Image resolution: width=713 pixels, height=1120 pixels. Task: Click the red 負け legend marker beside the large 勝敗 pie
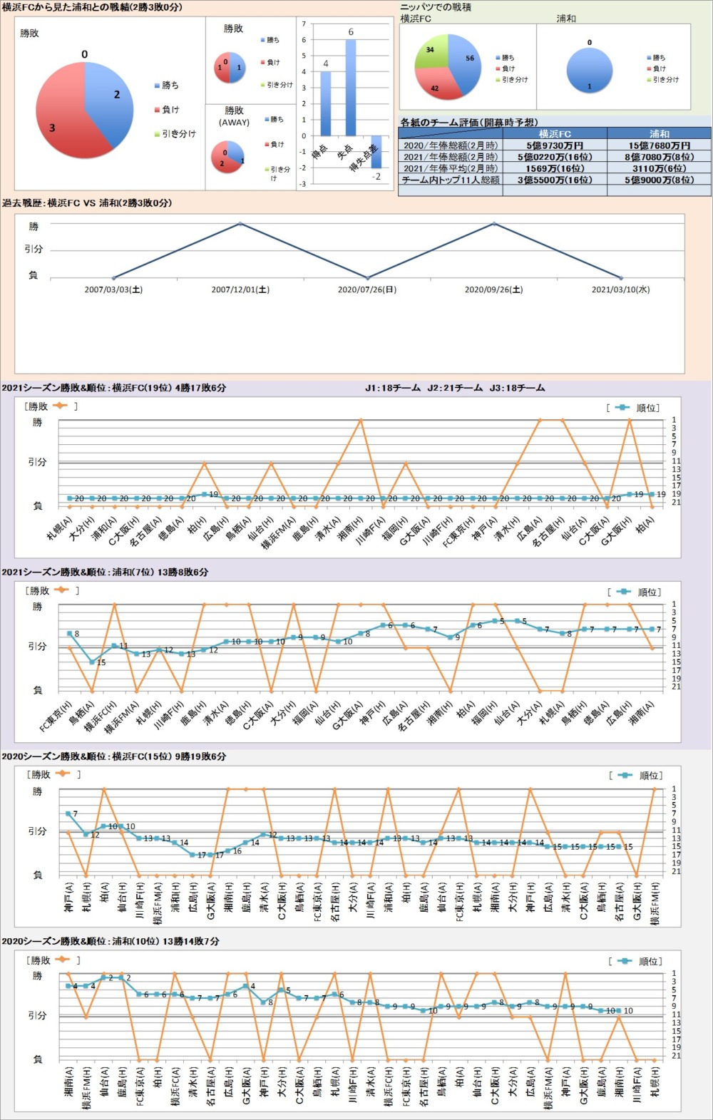coord(157,110)
